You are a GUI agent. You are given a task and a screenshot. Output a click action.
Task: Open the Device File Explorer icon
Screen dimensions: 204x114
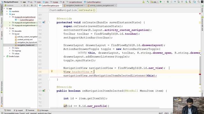(x=194, y=2)
